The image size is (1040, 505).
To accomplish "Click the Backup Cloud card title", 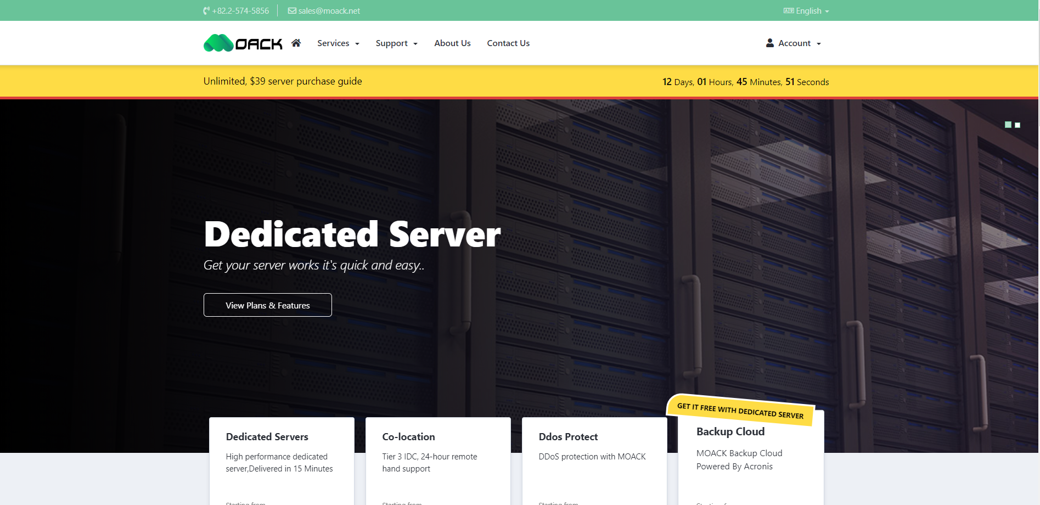I will tap(730, 432).
